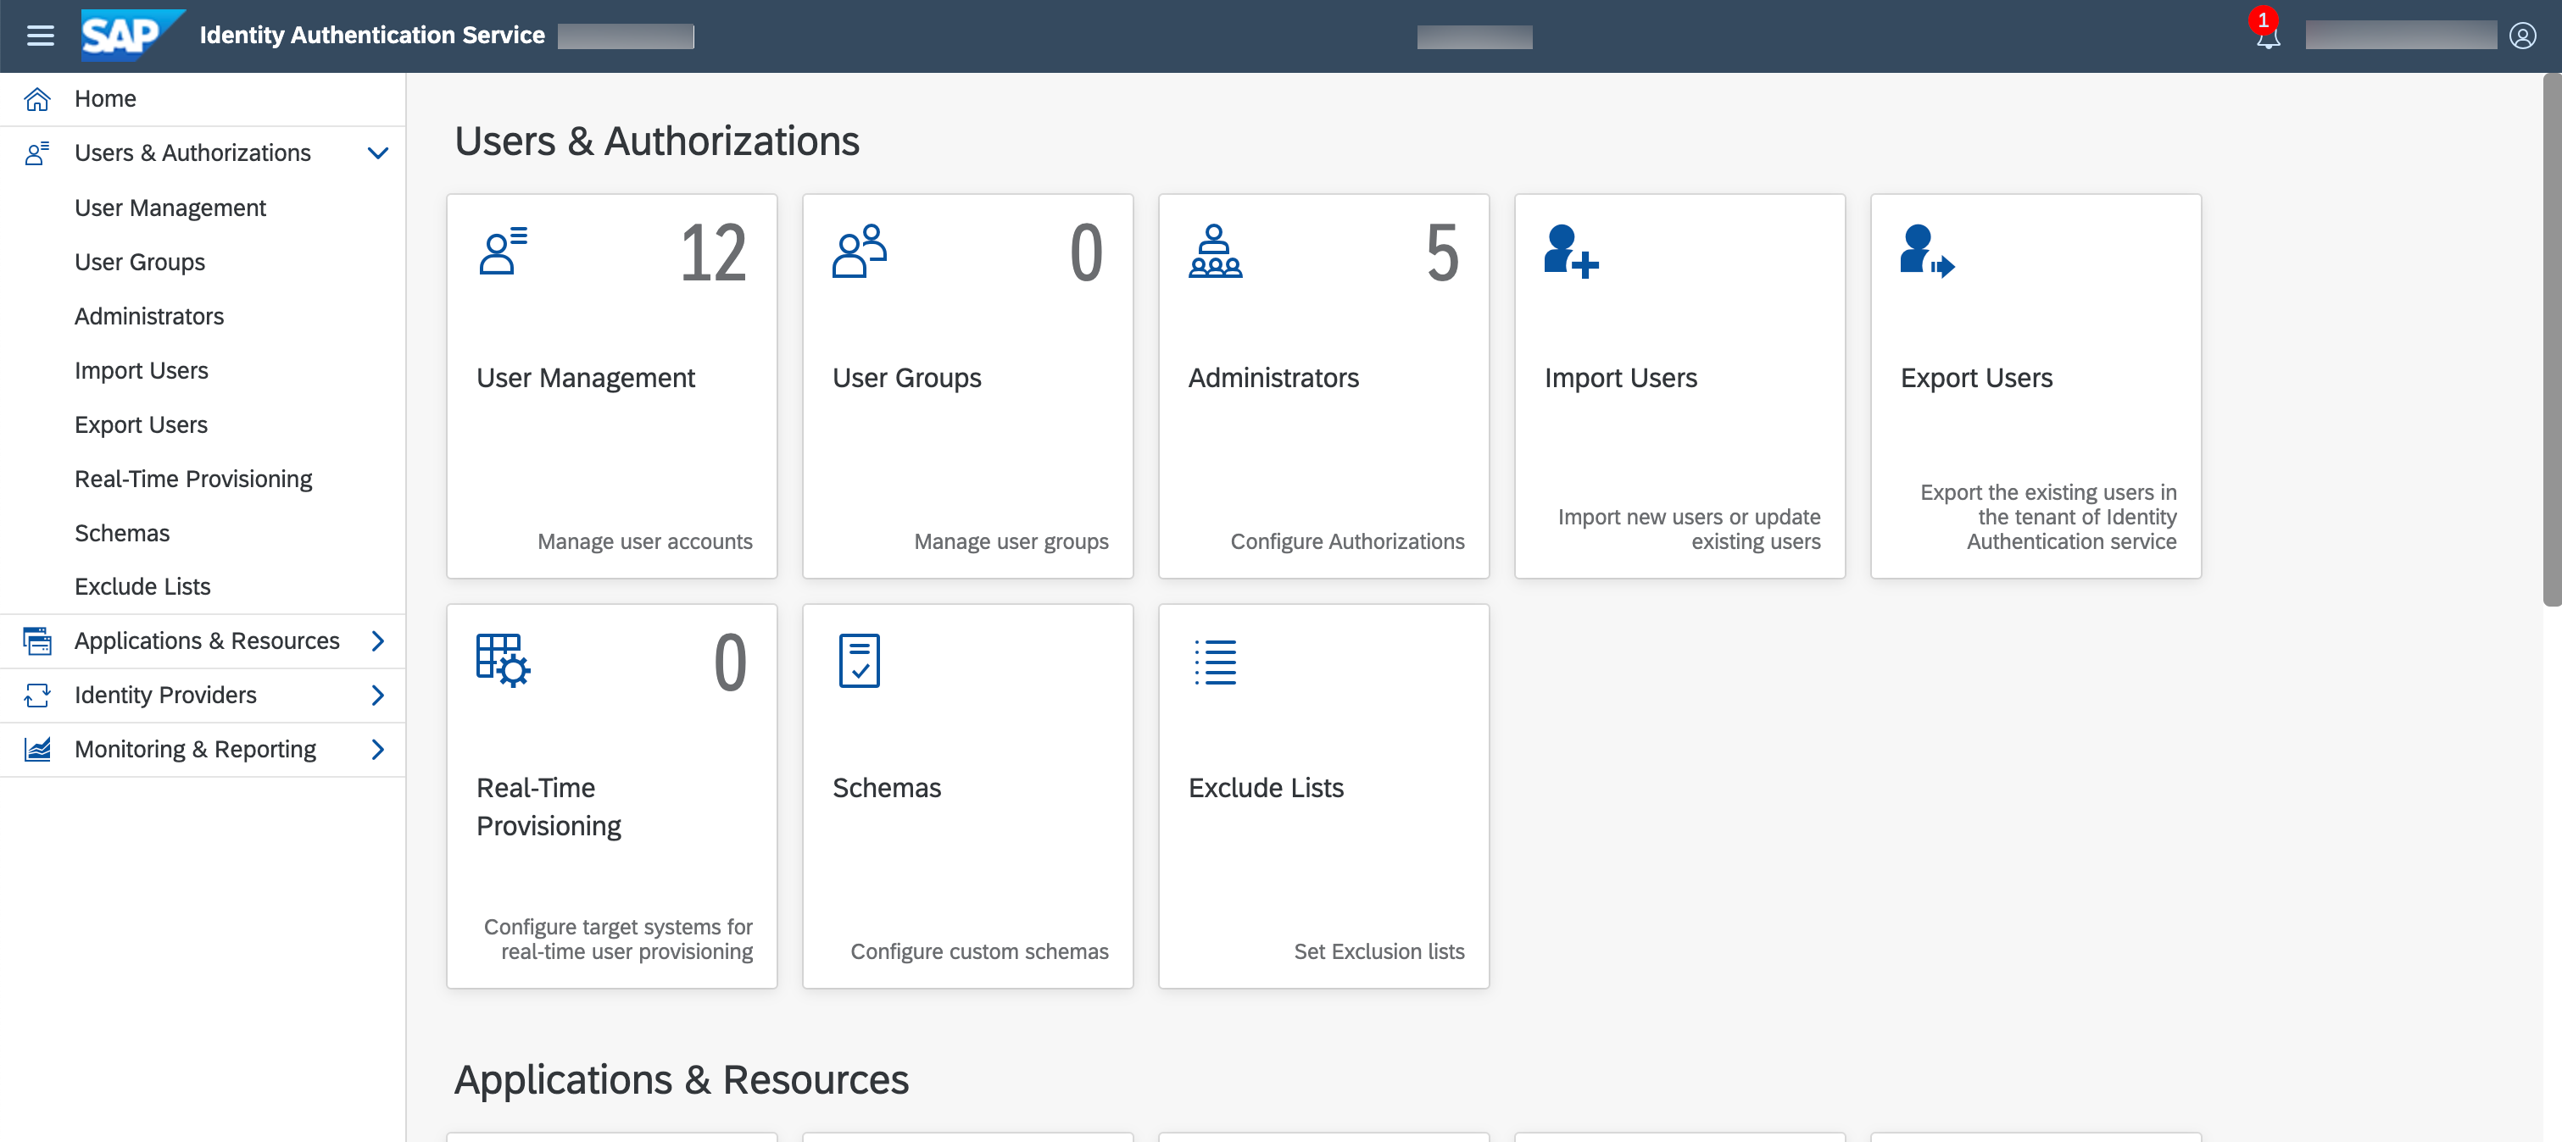The height and width of the screenshot is (1142, 2562).
Task: Expand Identity Providers chevron
Action: (x=378, y=695)
